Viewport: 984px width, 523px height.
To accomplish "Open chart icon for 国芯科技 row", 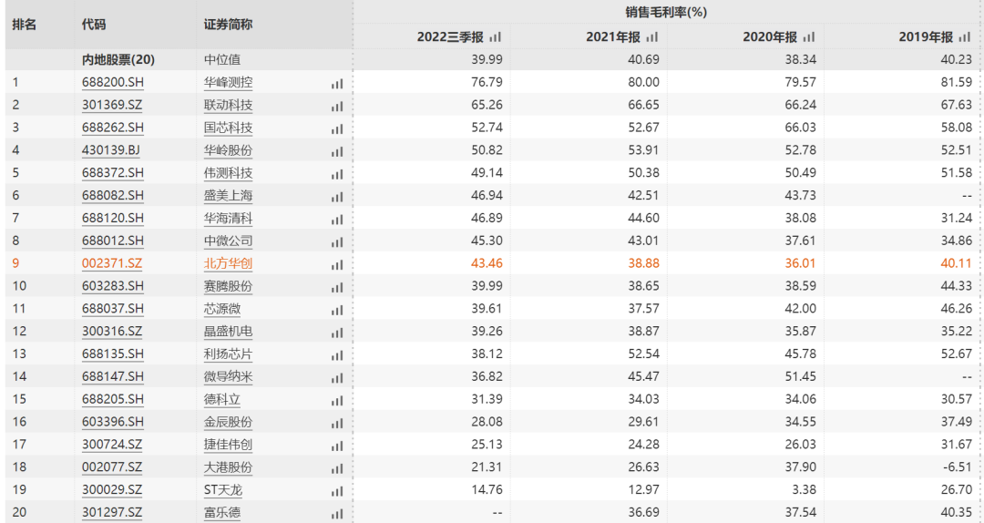I will pyautogui.click(x=337, y=128).
